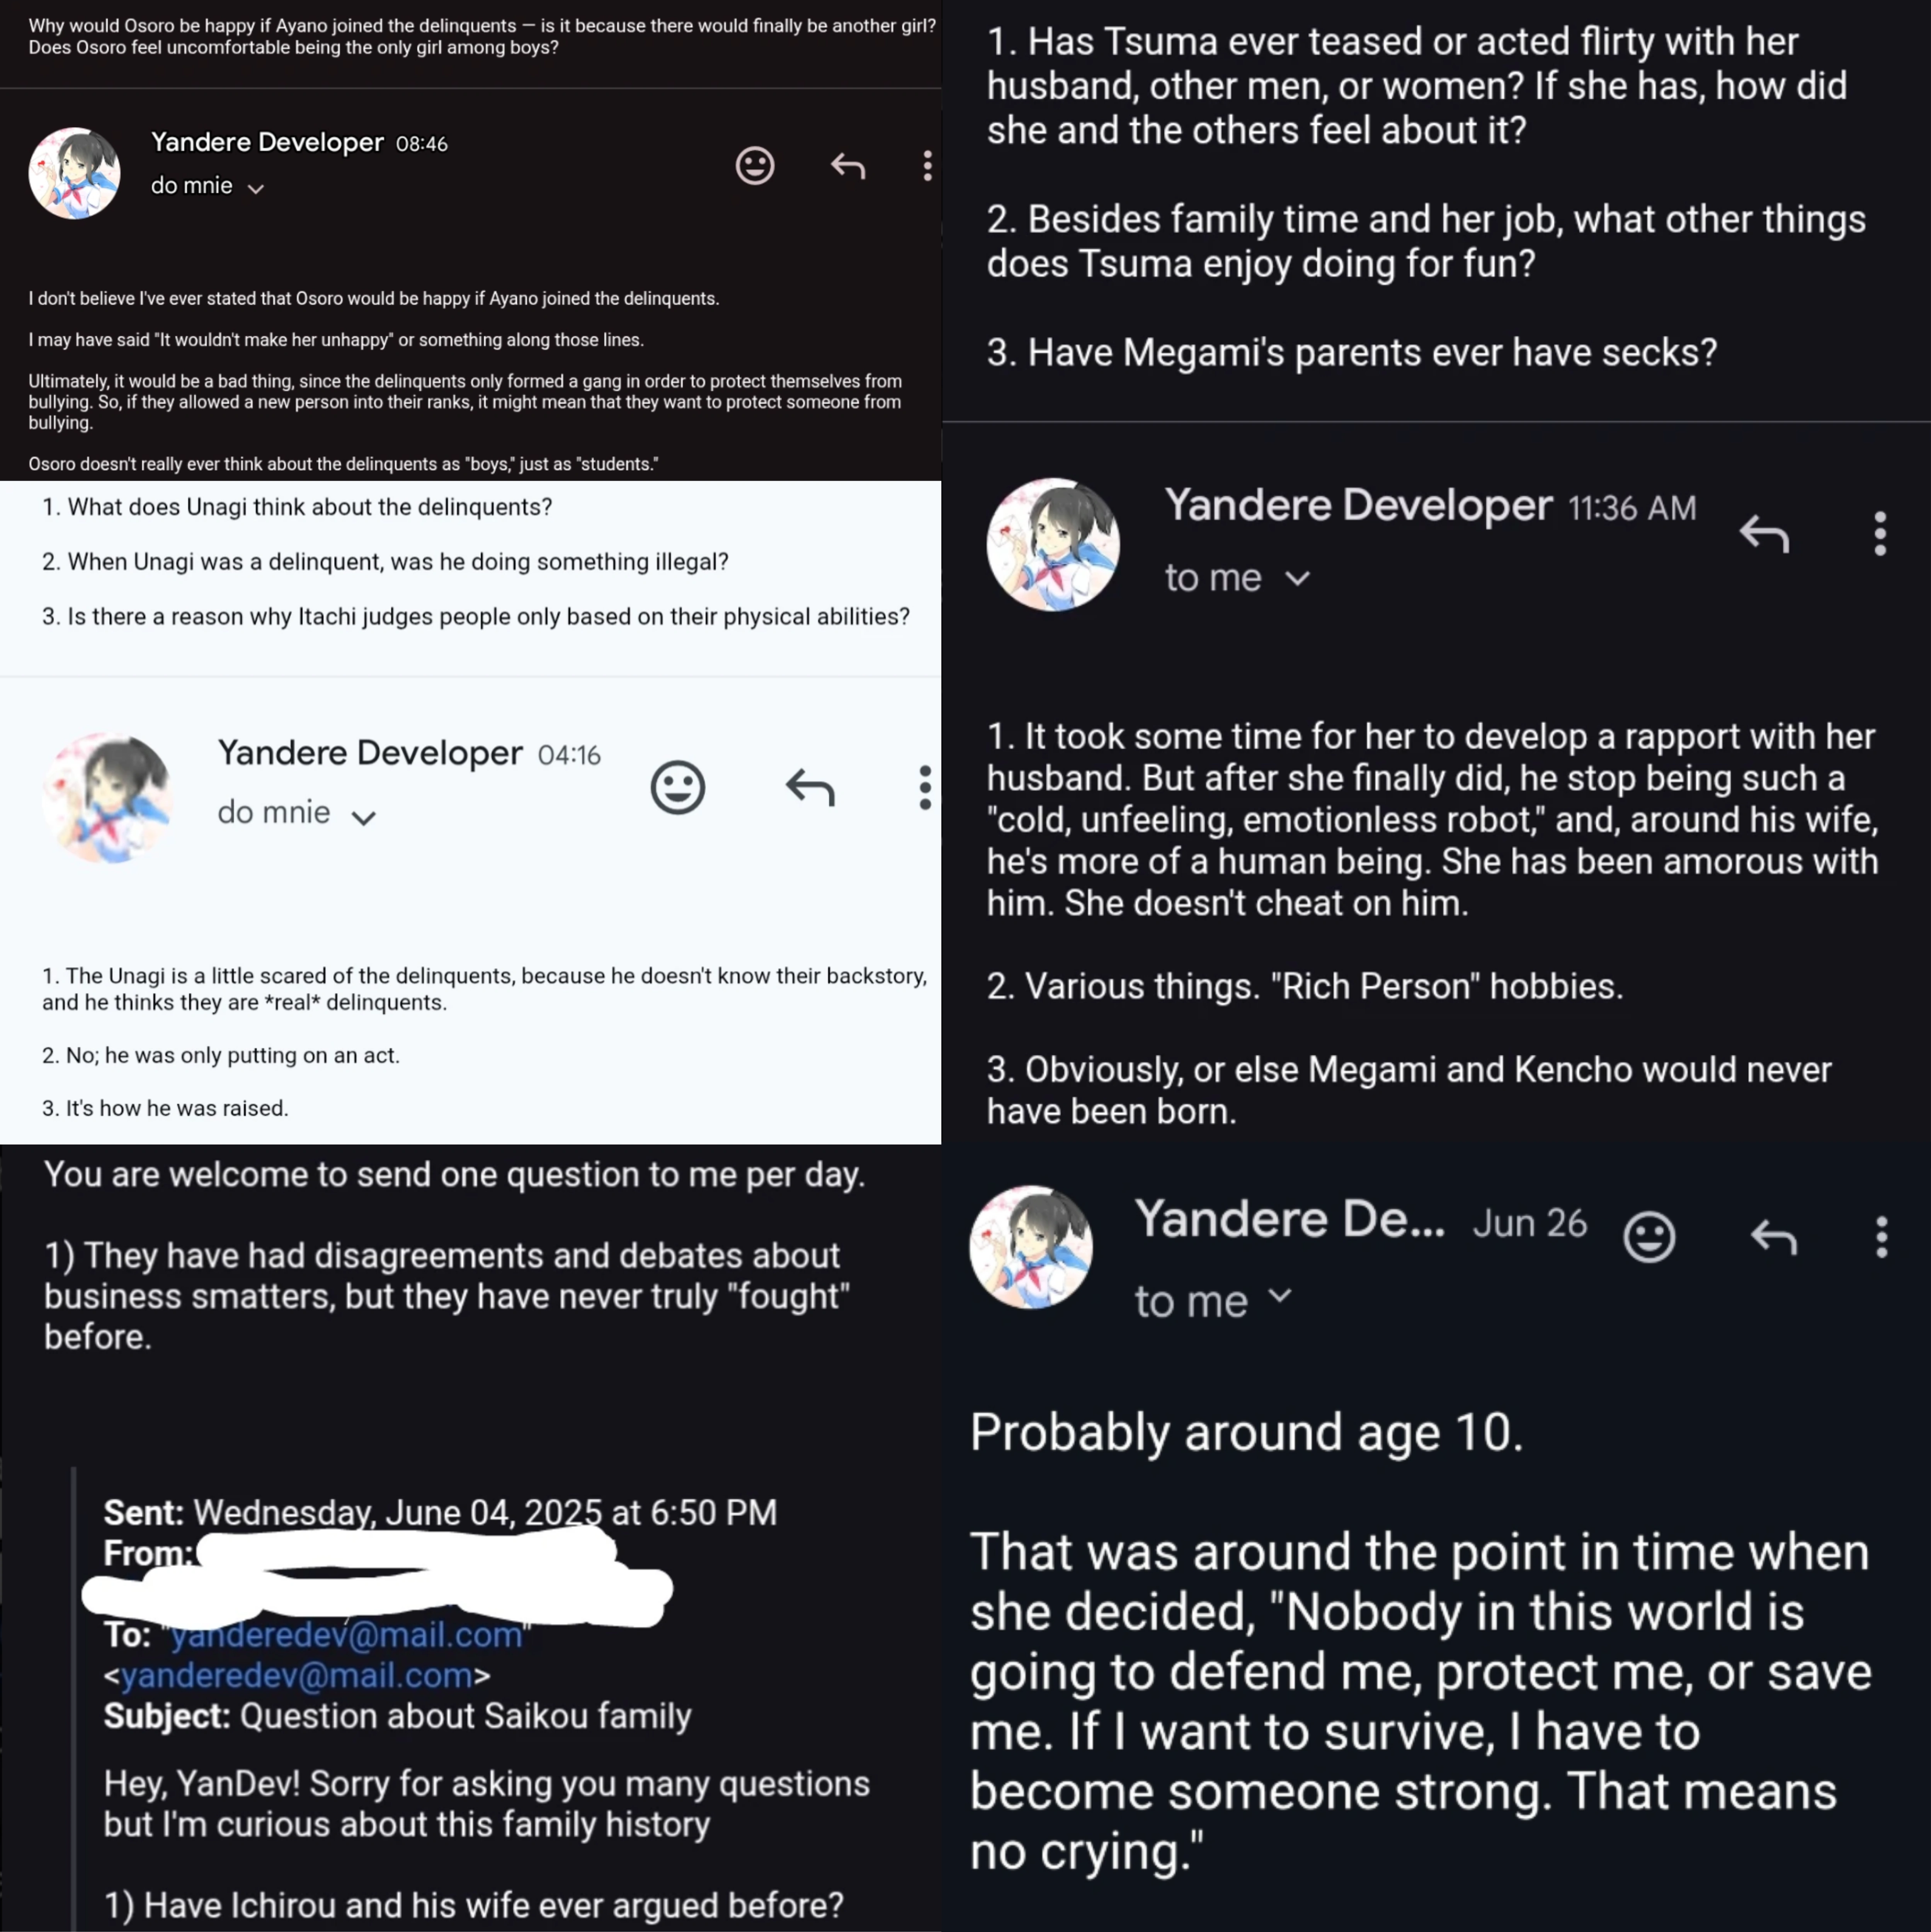Add emoji reaction to the Jun 26 email
Image resolution: width=1931 pixels, height=1932 pixels.
click(x=1649, y=1238)
